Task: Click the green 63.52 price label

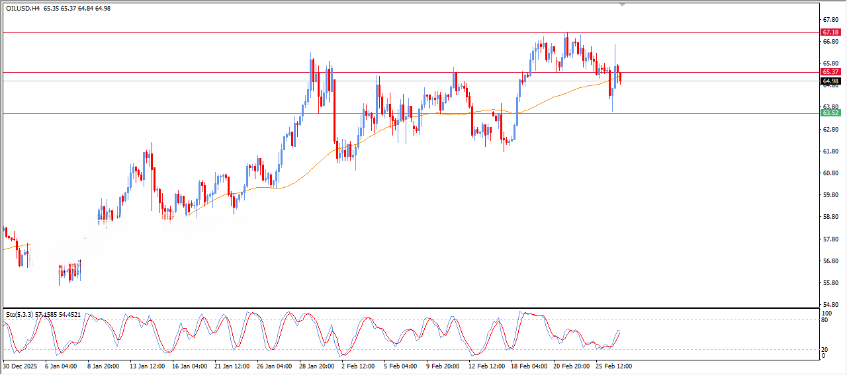Action: [830, 113]
